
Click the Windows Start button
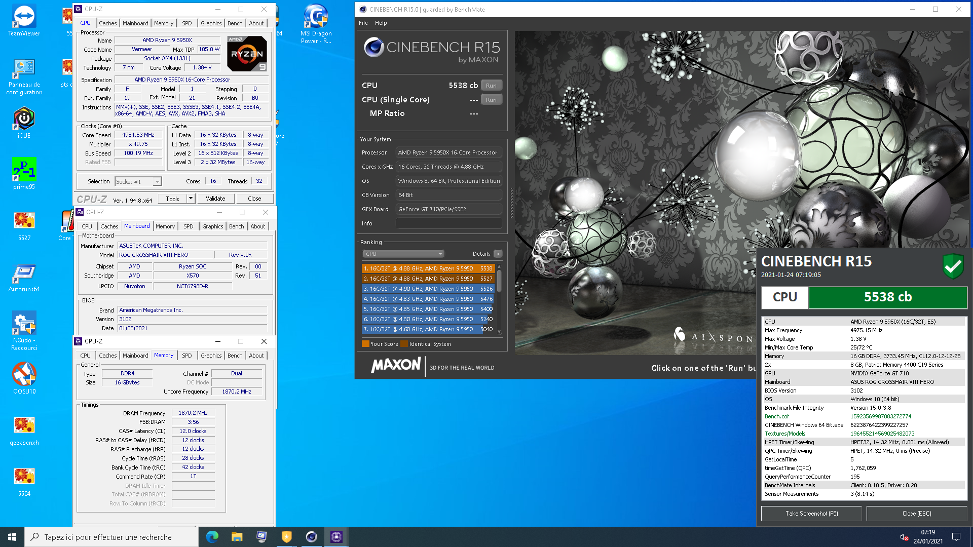click(12, 537)
